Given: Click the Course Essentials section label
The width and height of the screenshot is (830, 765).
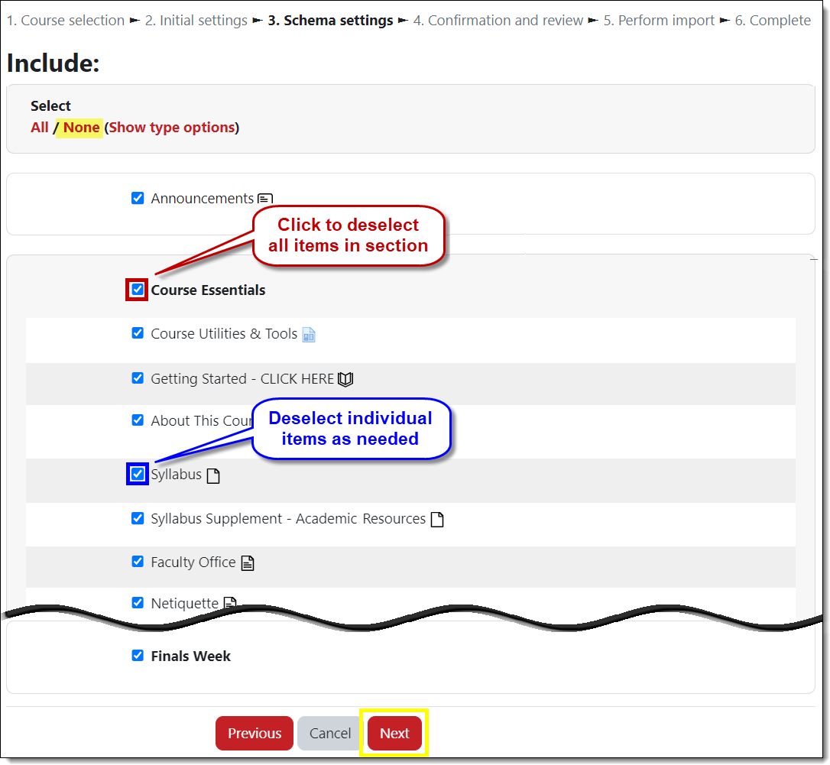Looking at the screenshot, I should pos(208,290).
